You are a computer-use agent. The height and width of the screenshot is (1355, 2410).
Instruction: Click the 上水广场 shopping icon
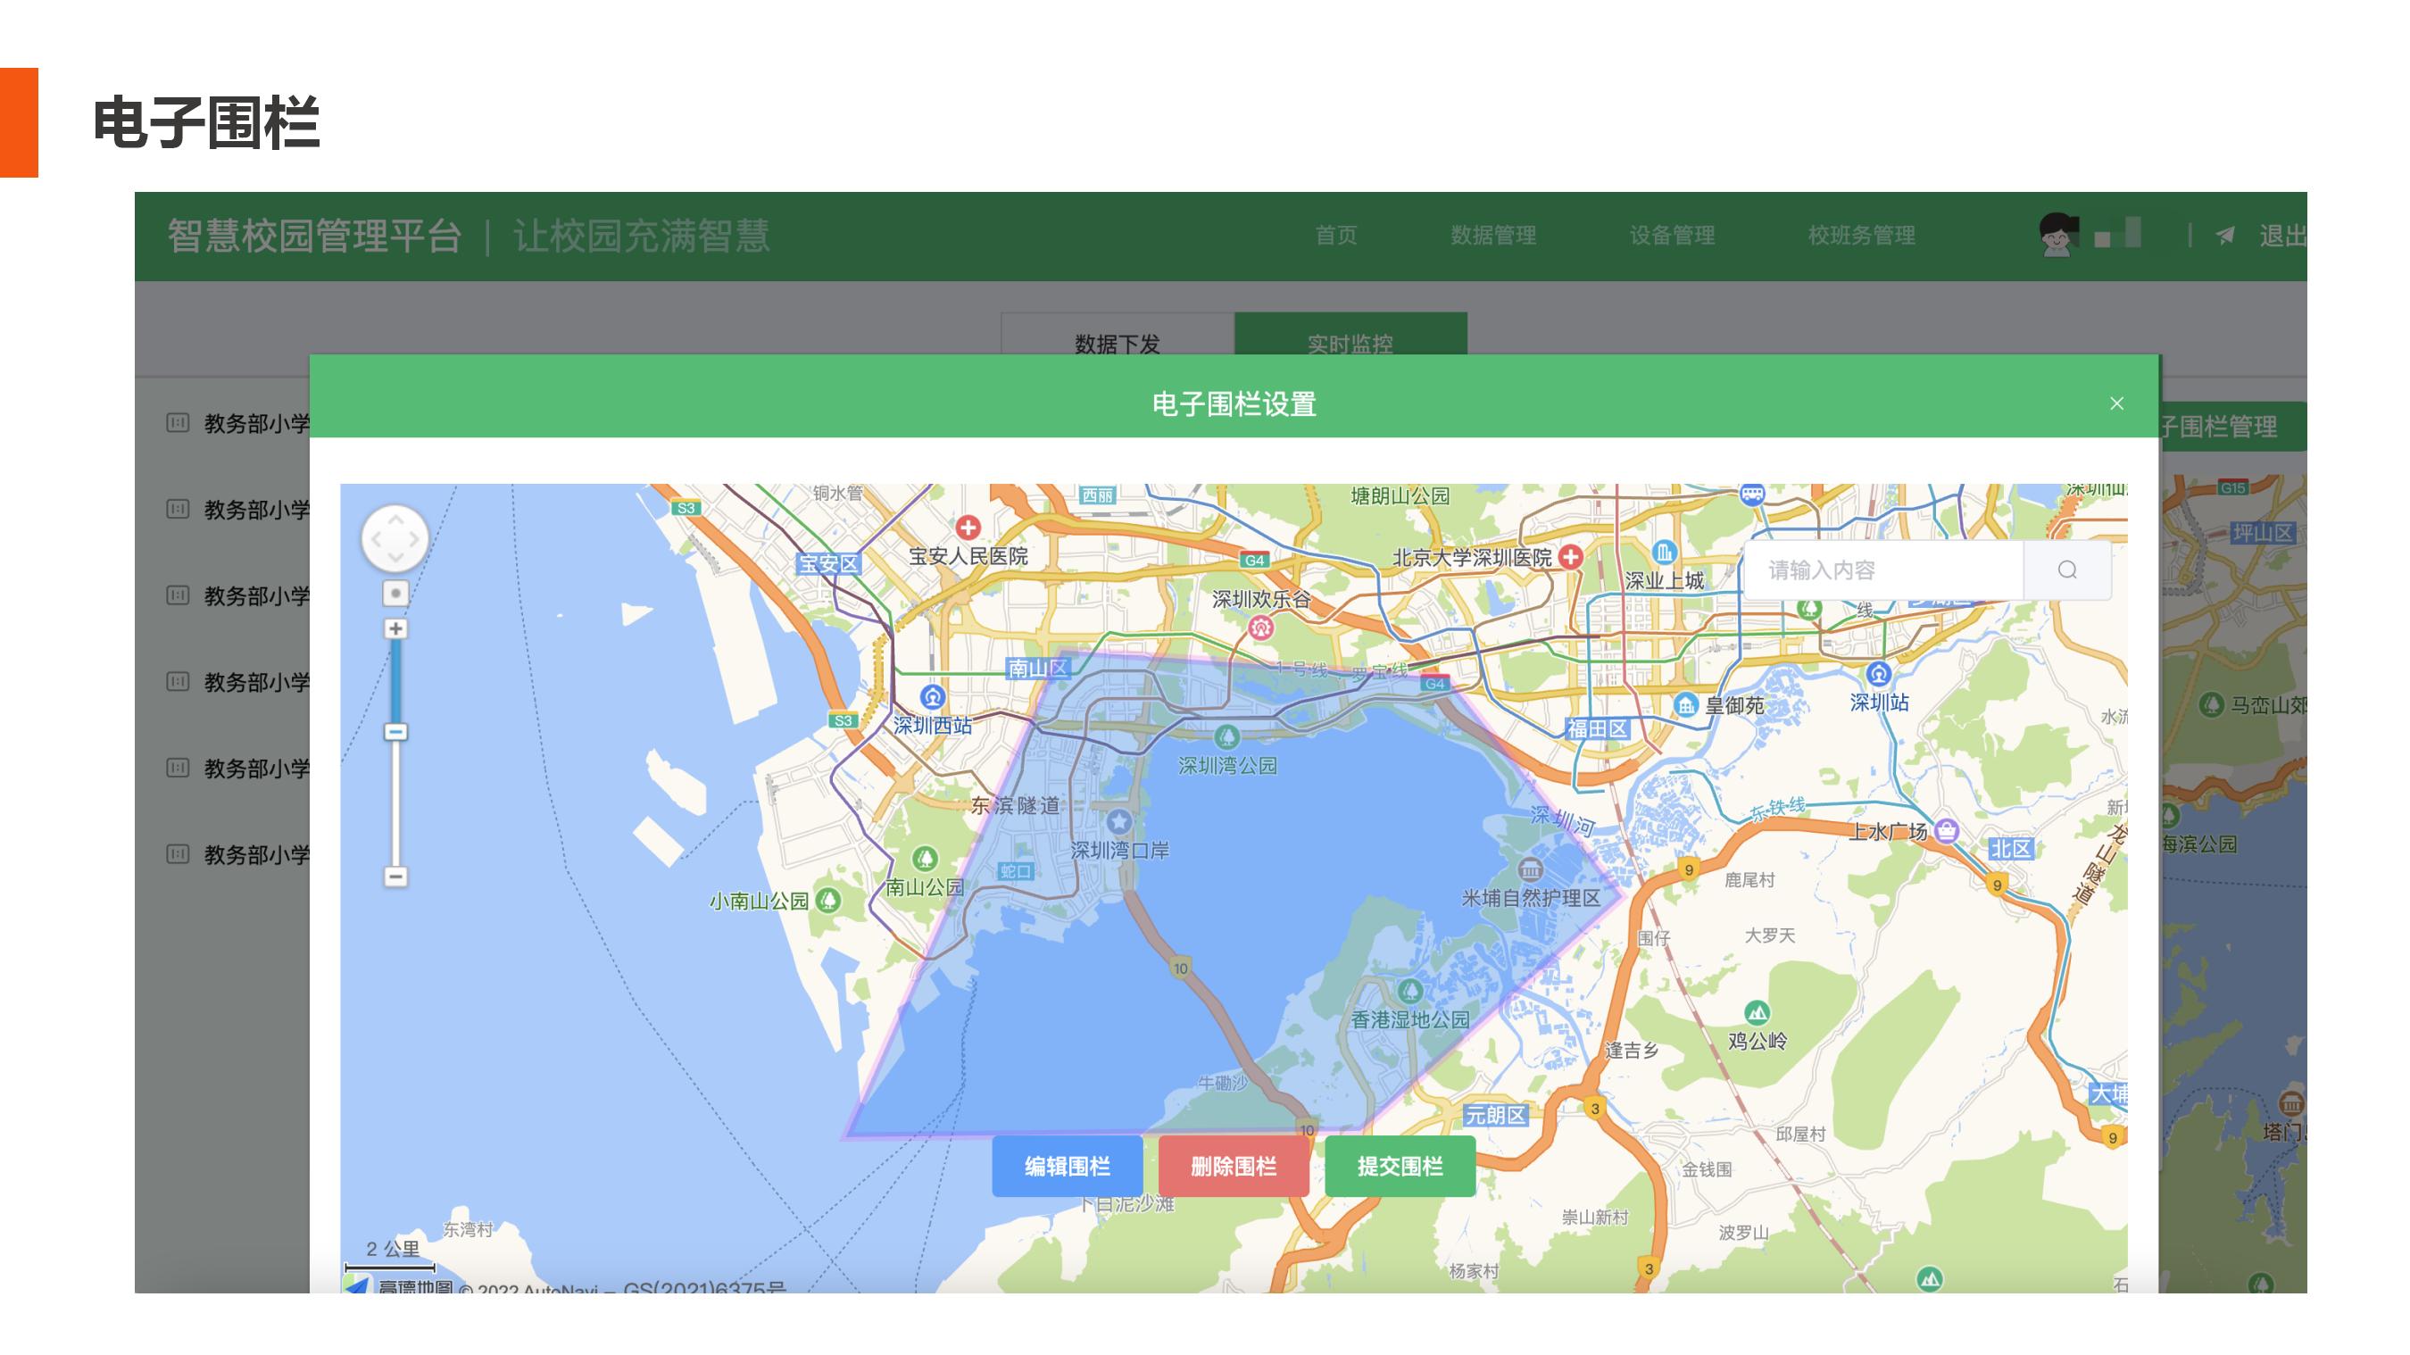pos(1947,830)
